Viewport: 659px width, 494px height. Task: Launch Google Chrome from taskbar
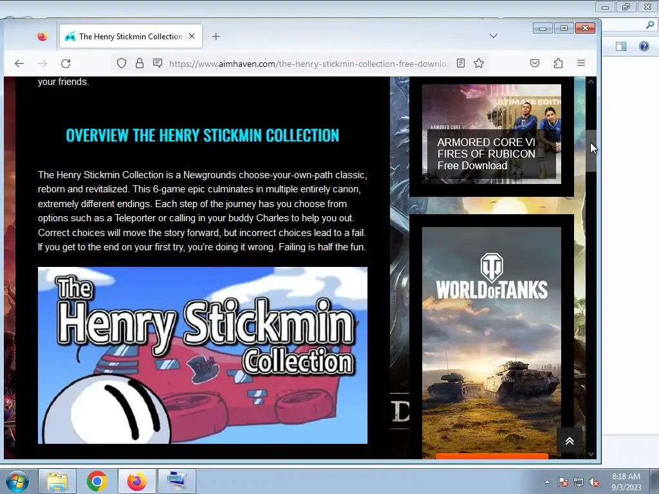[x=97, y=481]
